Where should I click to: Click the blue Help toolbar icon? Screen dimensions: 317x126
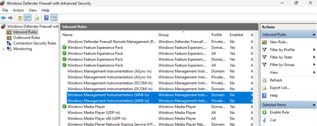click(46, 18)
